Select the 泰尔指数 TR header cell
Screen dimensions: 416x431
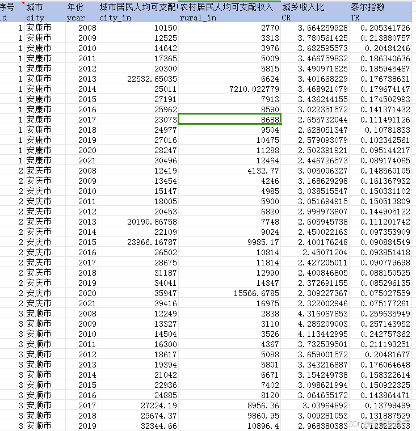tap(380, 12)
